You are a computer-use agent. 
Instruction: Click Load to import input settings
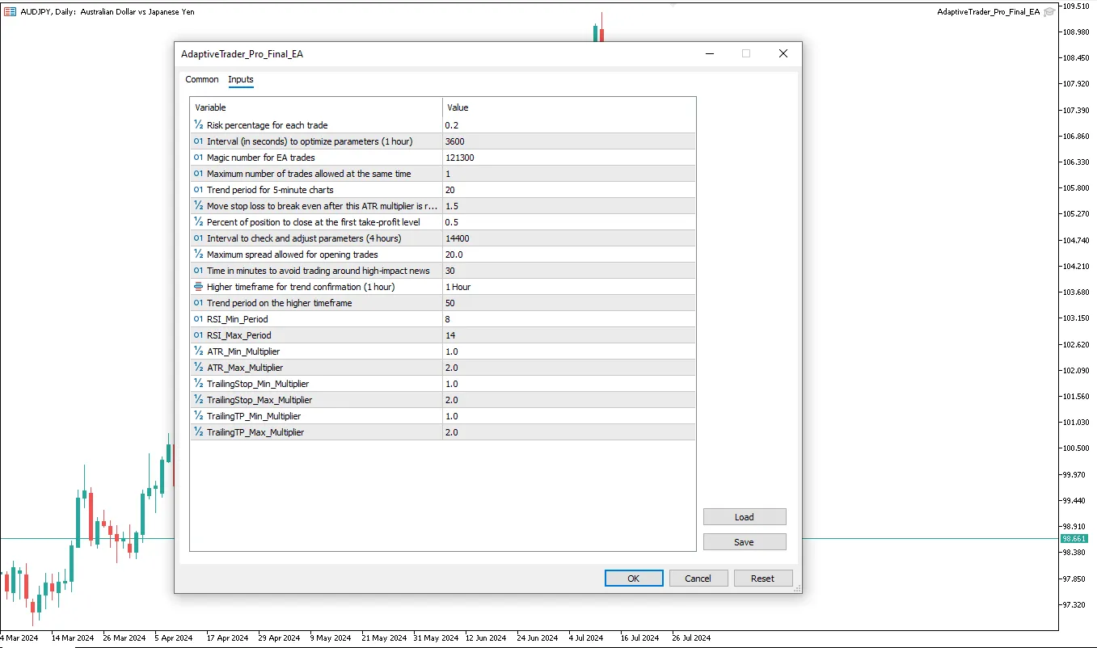tap(745, 517)
